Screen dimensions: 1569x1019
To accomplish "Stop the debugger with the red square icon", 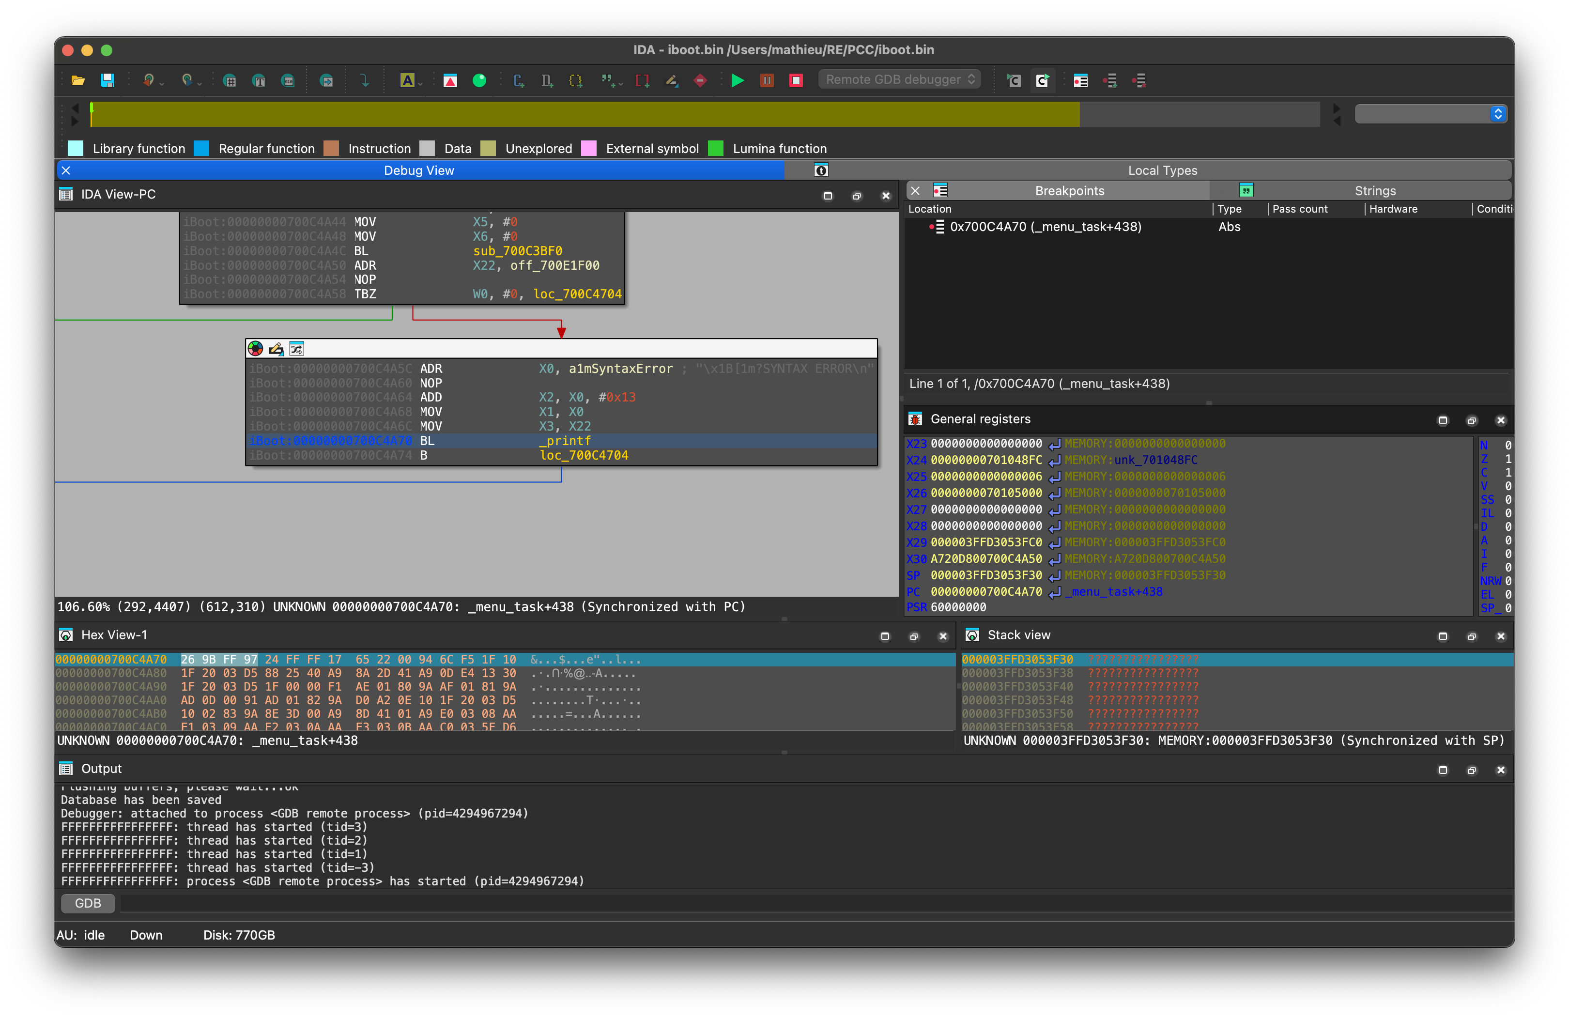I will (797, 81).
